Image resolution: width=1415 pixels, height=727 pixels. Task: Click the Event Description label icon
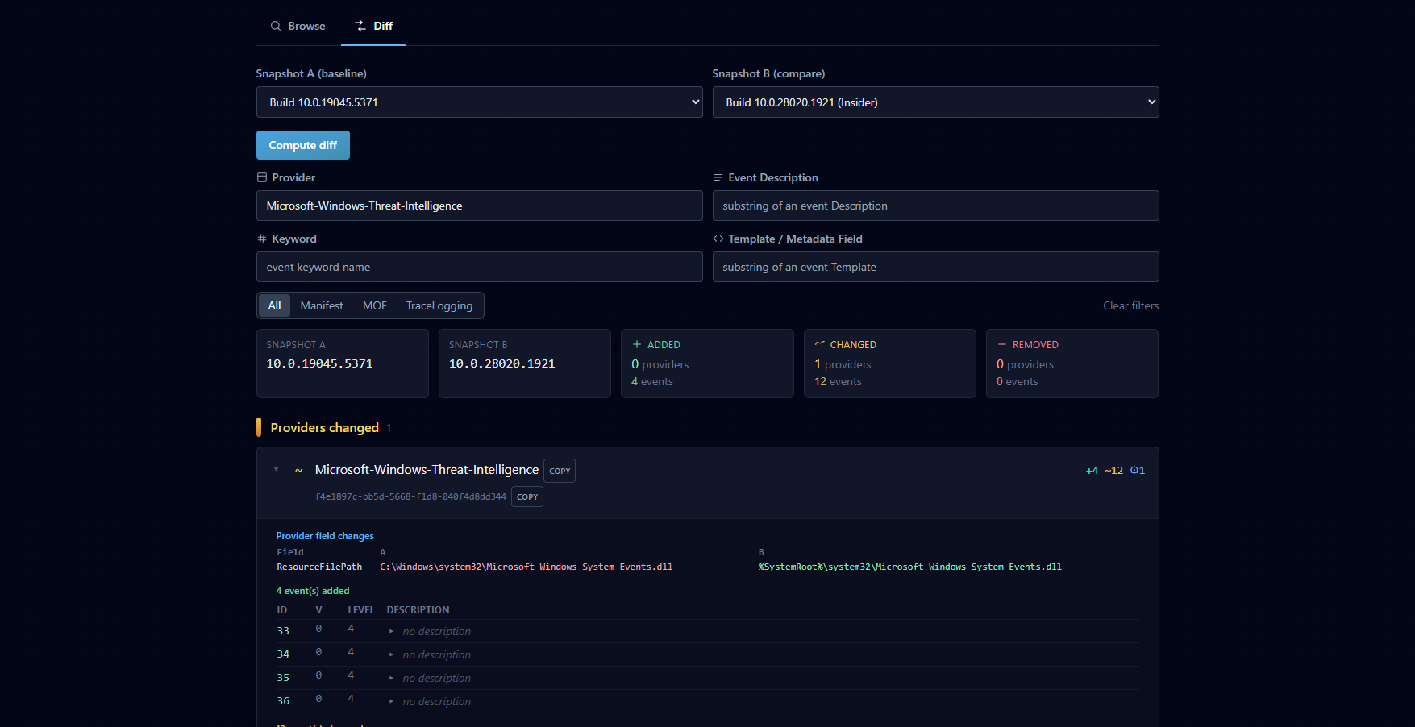tap(718, 177)
